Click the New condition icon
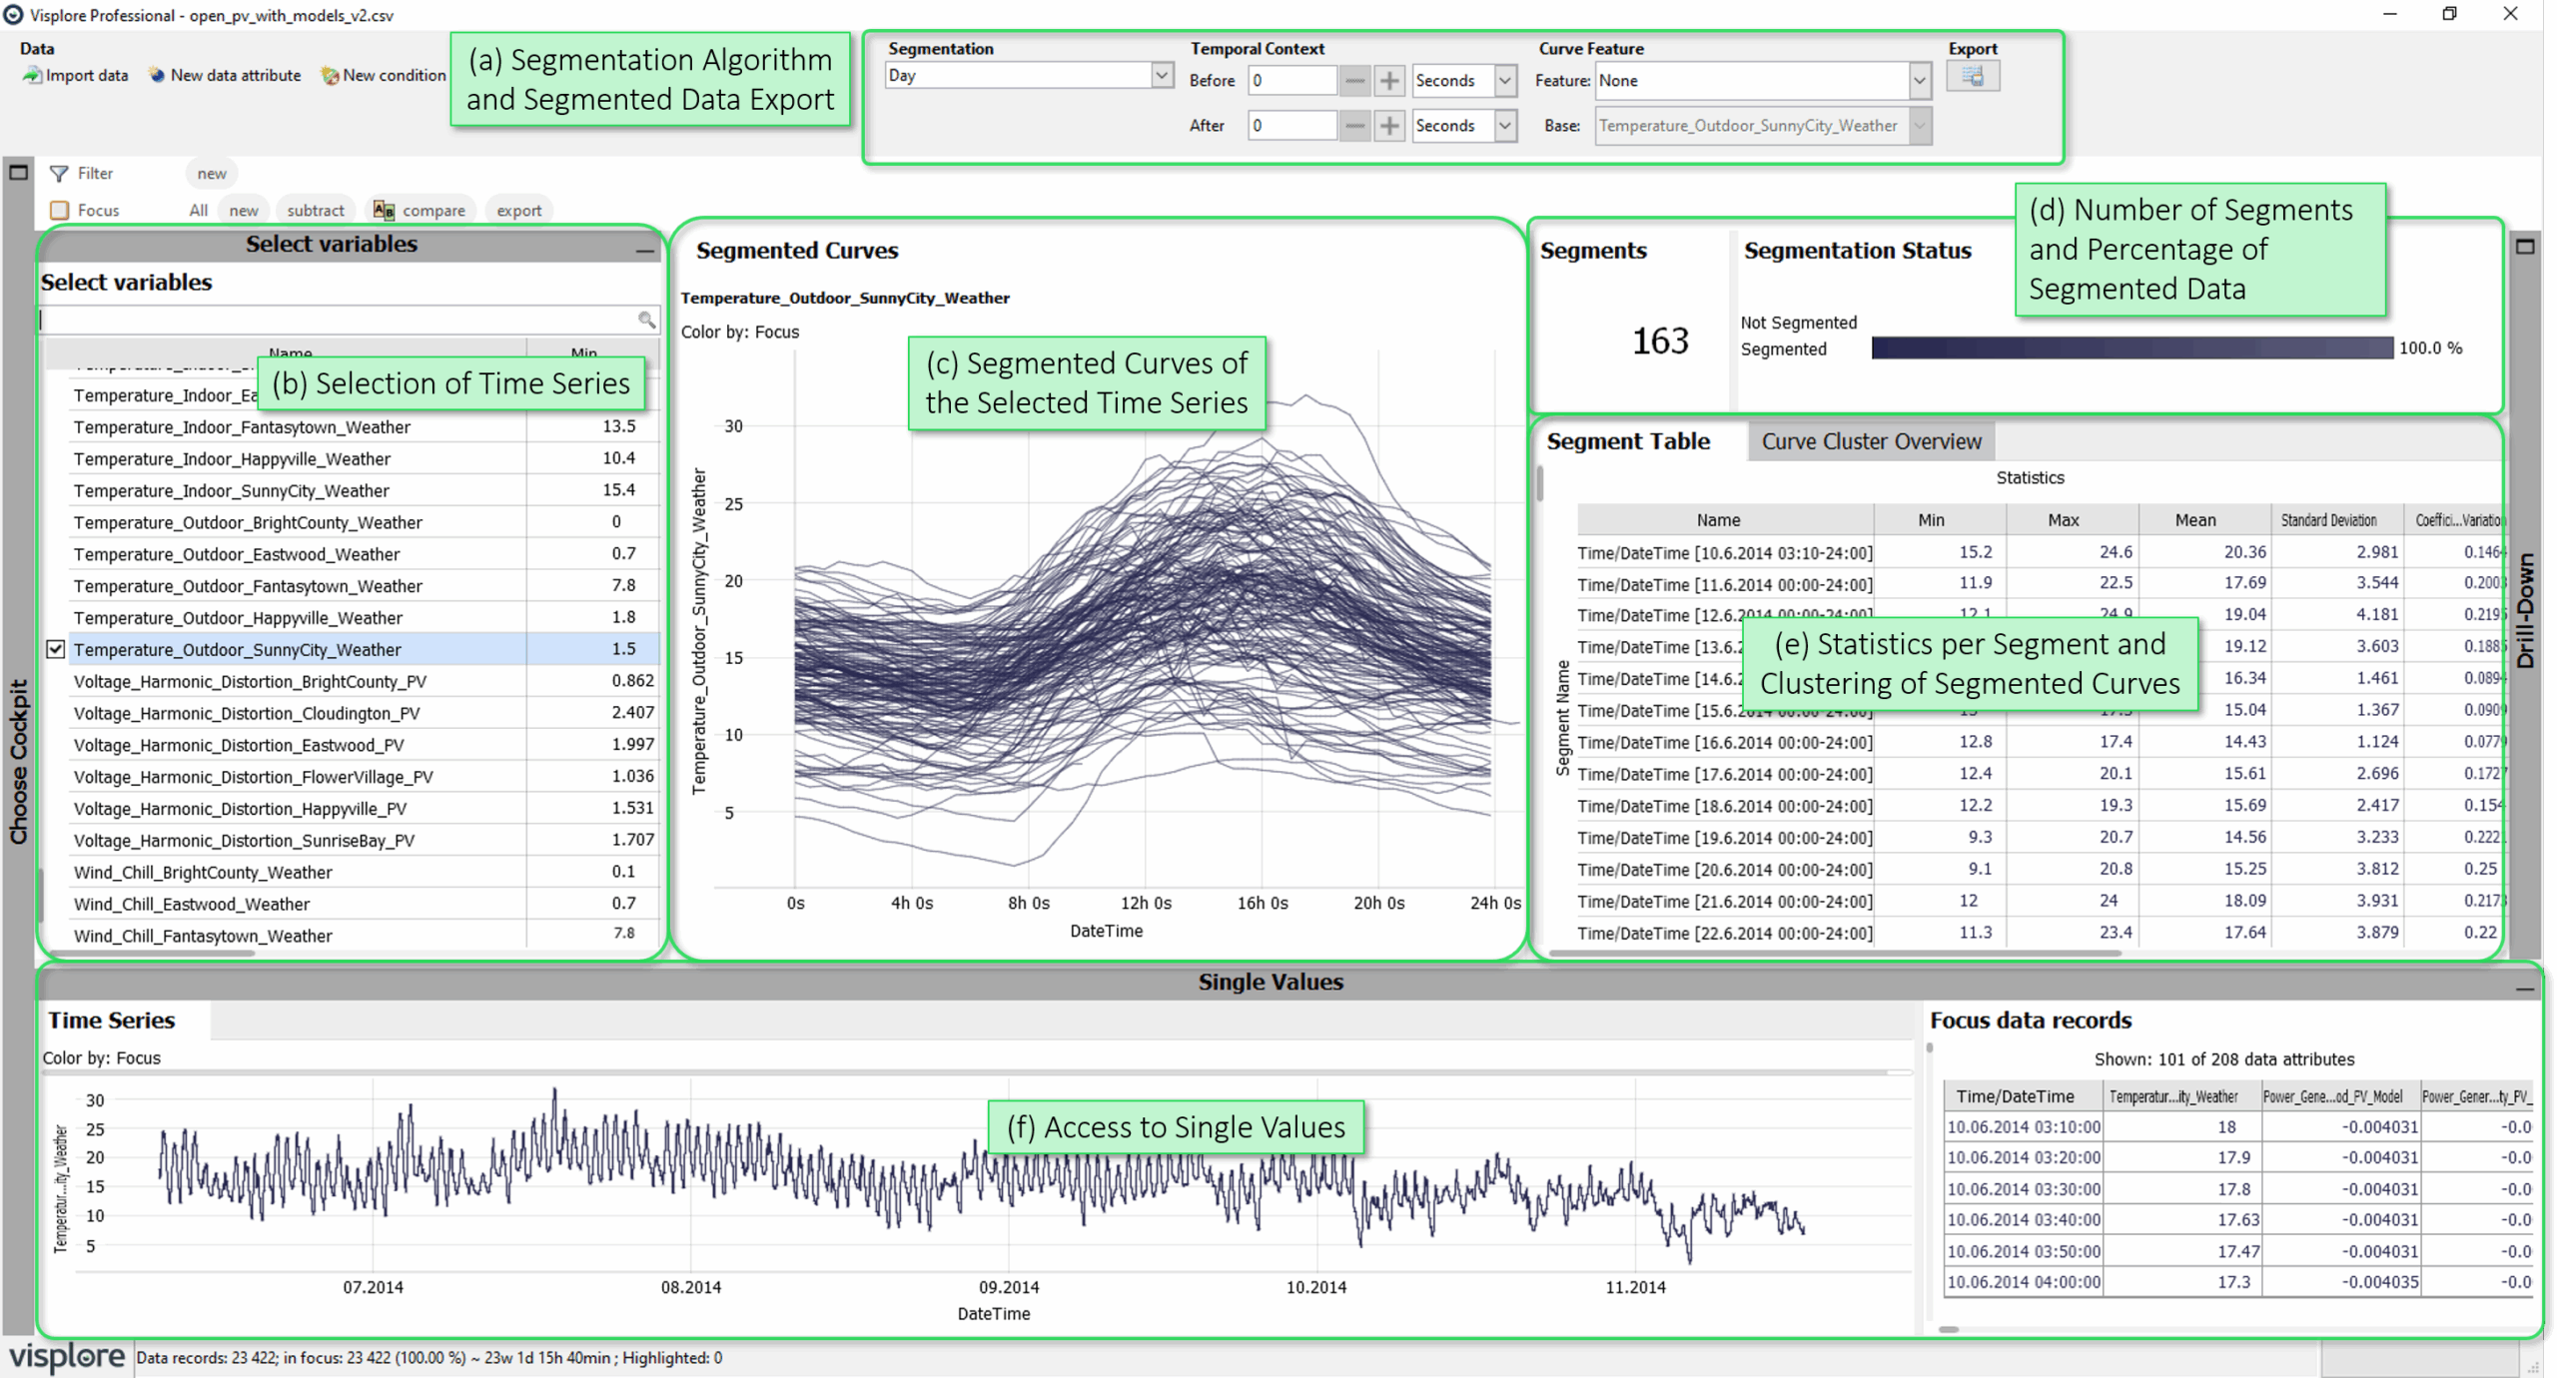The height and width of the screenshot is (1378, 2557). pos(330,75)
